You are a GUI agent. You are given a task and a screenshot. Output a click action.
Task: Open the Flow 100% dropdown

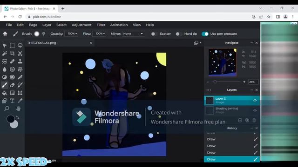coord(99,34)
